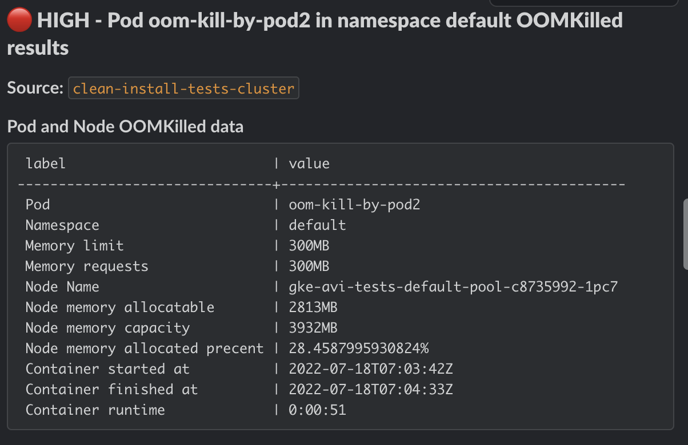Click the Node memory capacity value 3932MB
The width and height of the screenshot is (688, 445).
[x=313, y=328]
